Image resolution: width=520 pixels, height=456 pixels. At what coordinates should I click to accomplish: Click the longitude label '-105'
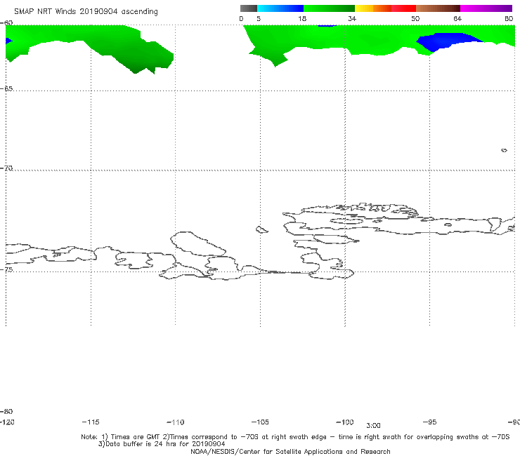pyautogui.click(x=260, y=422)
